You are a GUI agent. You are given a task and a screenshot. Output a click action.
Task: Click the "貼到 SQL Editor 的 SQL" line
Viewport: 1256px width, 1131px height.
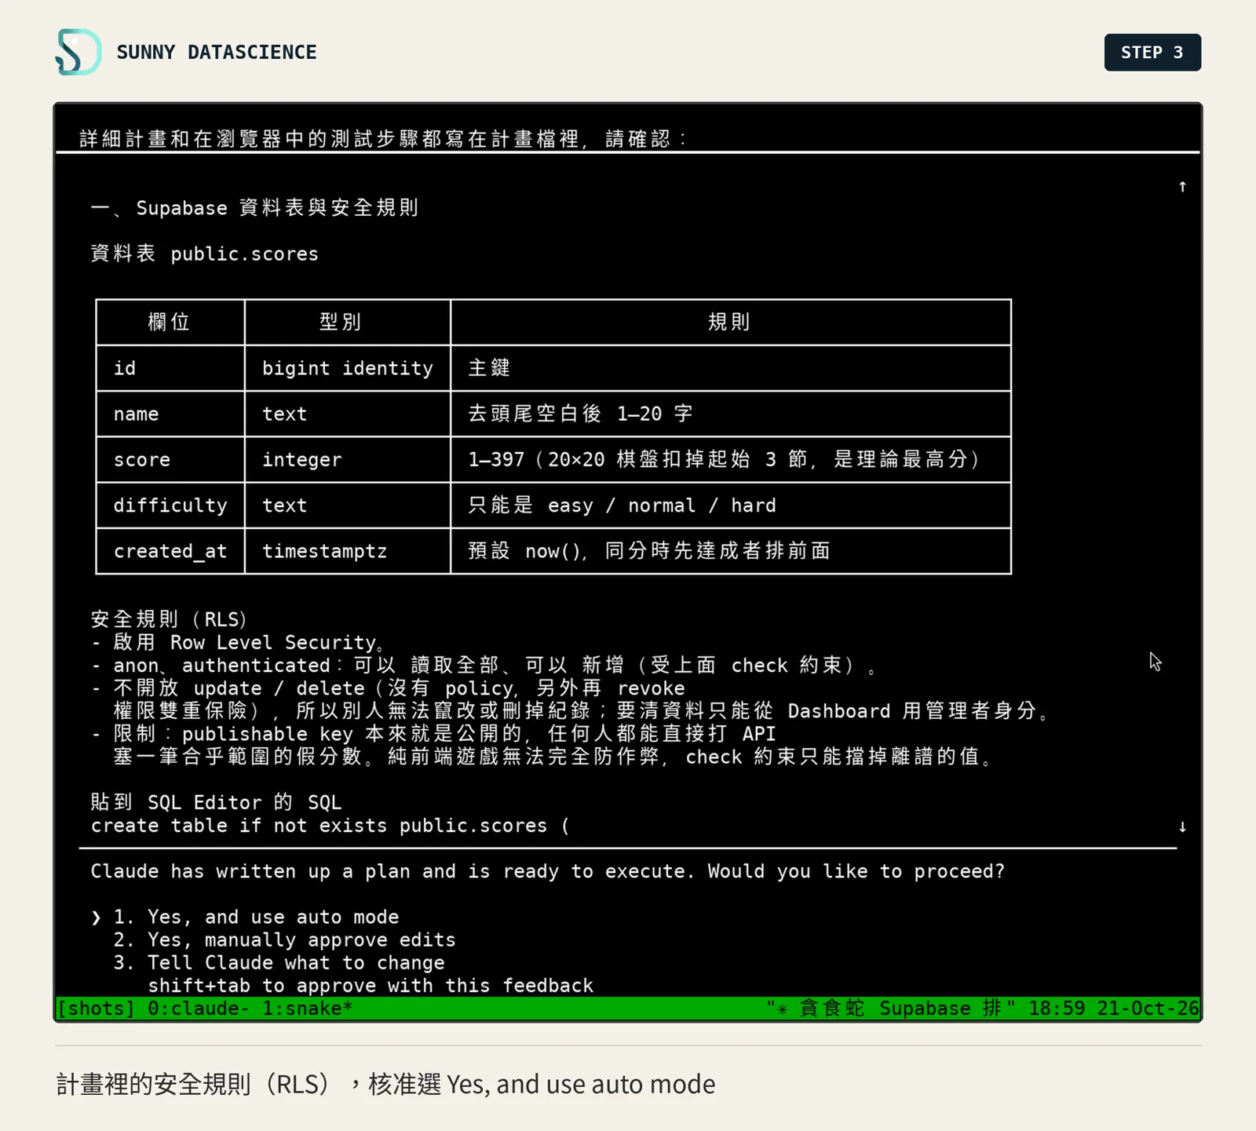(216, 802)
